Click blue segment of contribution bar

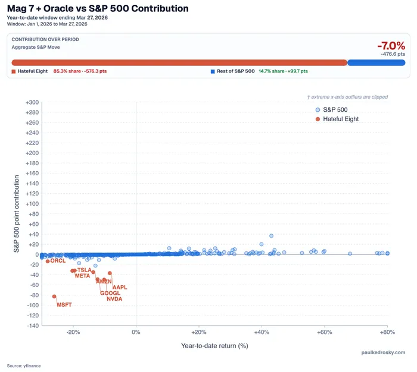point(376,62)
